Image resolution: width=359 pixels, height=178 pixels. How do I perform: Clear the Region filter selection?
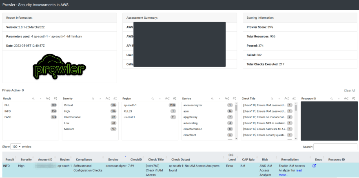[x=160, y=99]
